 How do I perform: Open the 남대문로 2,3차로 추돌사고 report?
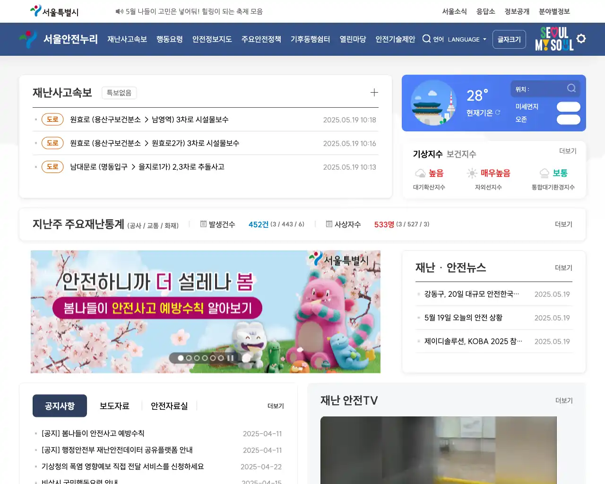[147, 167]
